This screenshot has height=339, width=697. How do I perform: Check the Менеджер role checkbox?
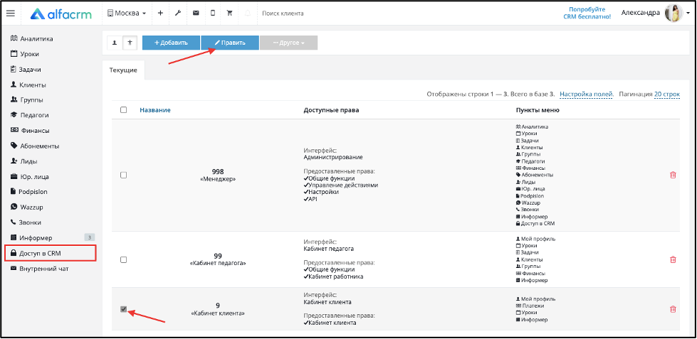pos(124,176)
